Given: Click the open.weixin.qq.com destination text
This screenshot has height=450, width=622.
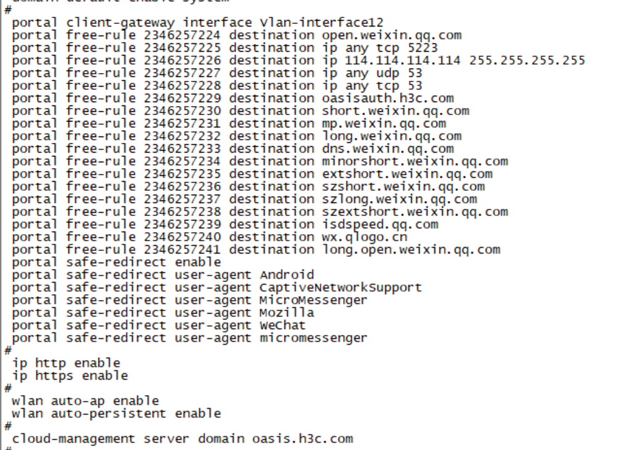Looking at the screenshot, I should pos(391,36).
